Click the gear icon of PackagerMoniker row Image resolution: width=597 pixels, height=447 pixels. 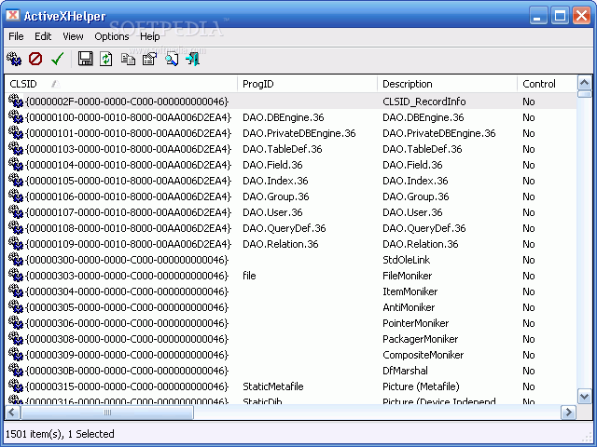16,339
